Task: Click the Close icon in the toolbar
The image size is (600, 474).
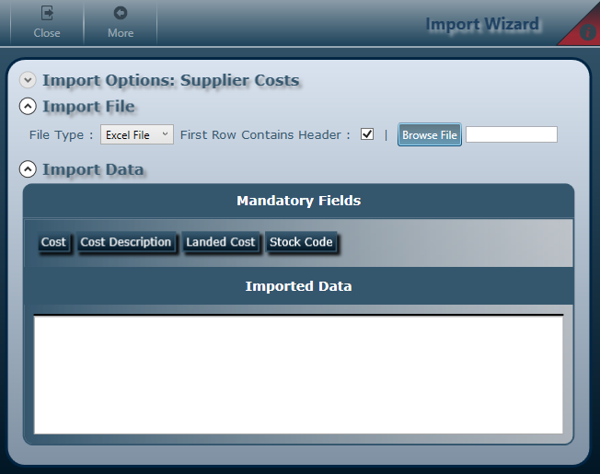Action: click(46, 14)
